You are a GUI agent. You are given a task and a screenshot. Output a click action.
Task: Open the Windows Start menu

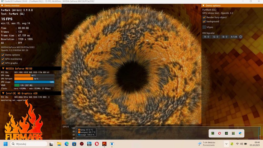[6, 144]
